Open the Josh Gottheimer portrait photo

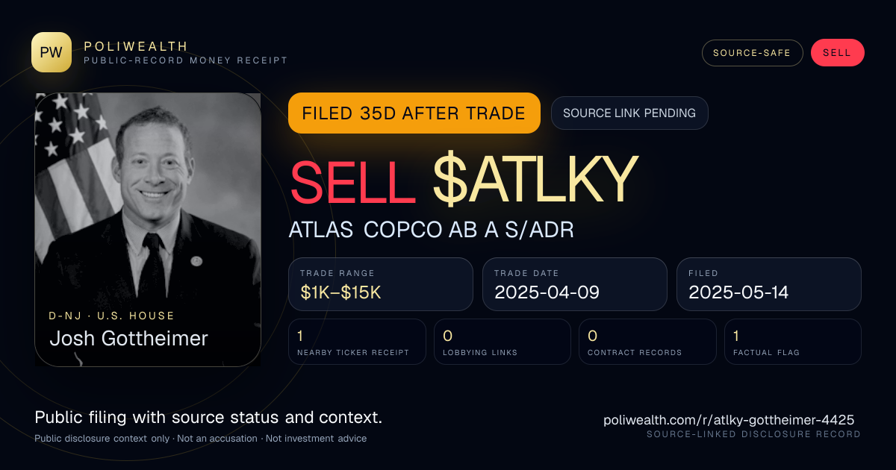(x=148, y=230)
